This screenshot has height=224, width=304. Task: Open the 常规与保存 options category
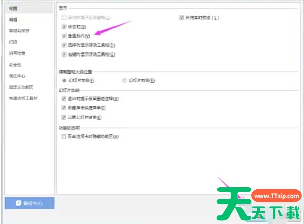(x=19, y=31)
